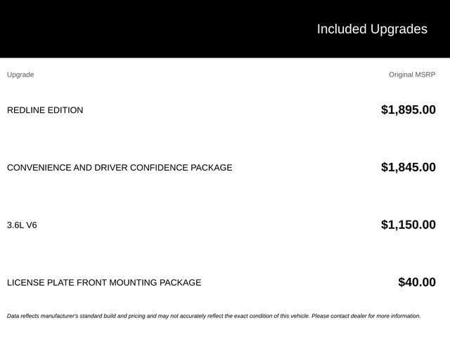Select the 3.6L V6 upgrade entry
The height and width of the screenshot is (337, 450).
point(22,225)
